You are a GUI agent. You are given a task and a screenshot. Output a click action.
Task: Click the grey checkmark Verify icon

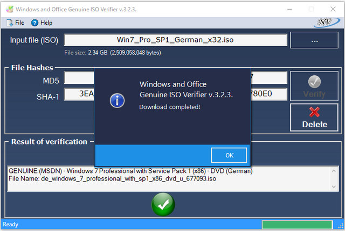(x=314, y=82)
